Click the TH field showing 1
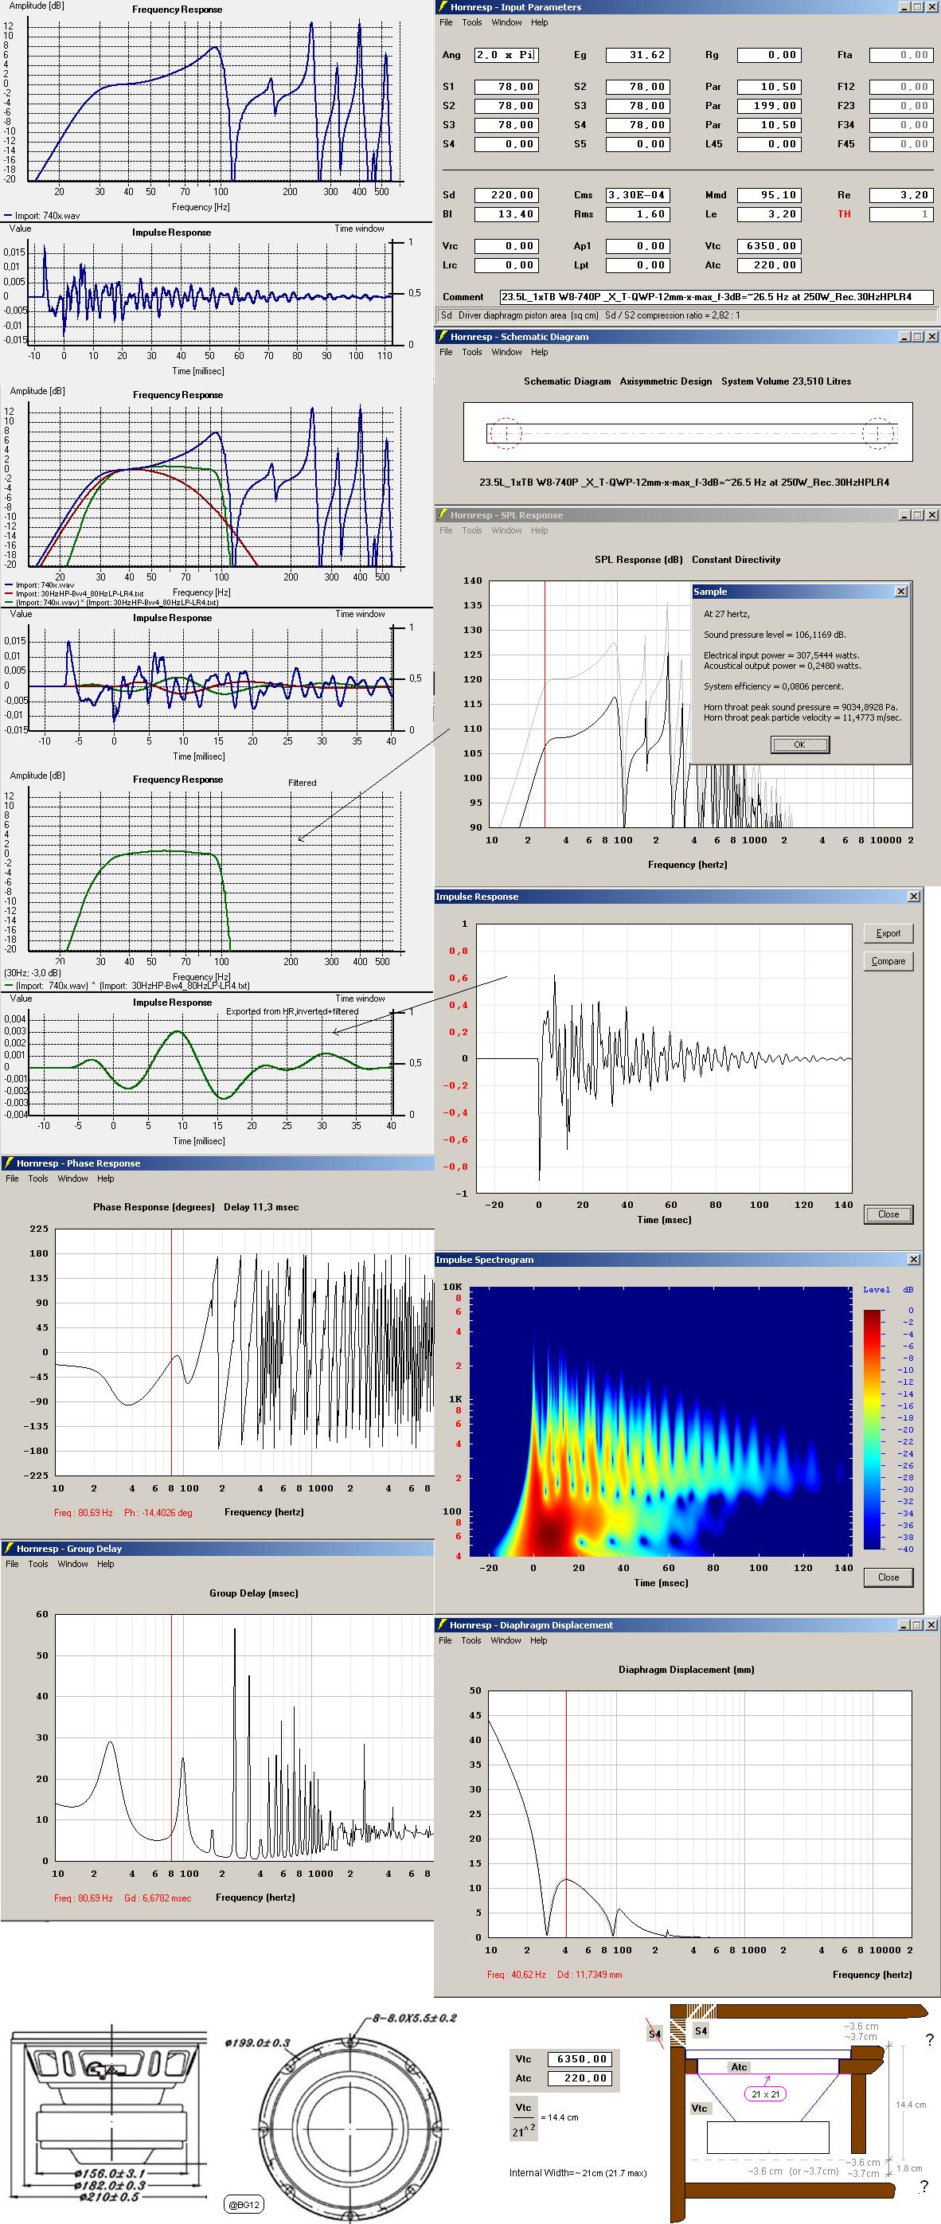Image resolution: width=941 pixels, height=2224 pixels. click(901, 214)
